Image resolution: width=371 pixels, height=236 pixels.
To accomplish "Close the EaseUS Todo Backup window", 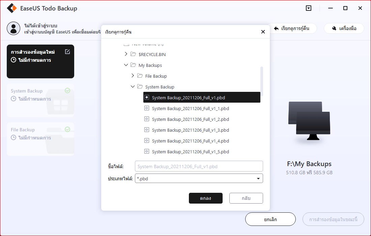I will [360, 8].
